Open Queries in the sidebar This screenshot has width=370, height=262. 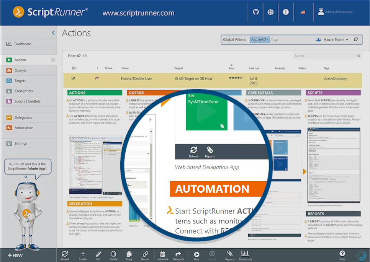pos(21,70)
